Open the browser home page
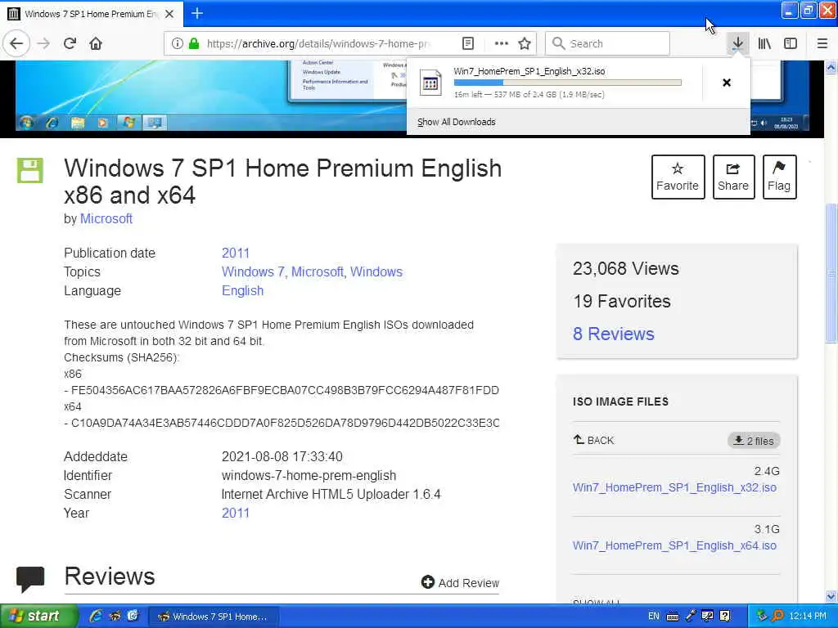Screen dimensions: 838x628 coord(96,43)
